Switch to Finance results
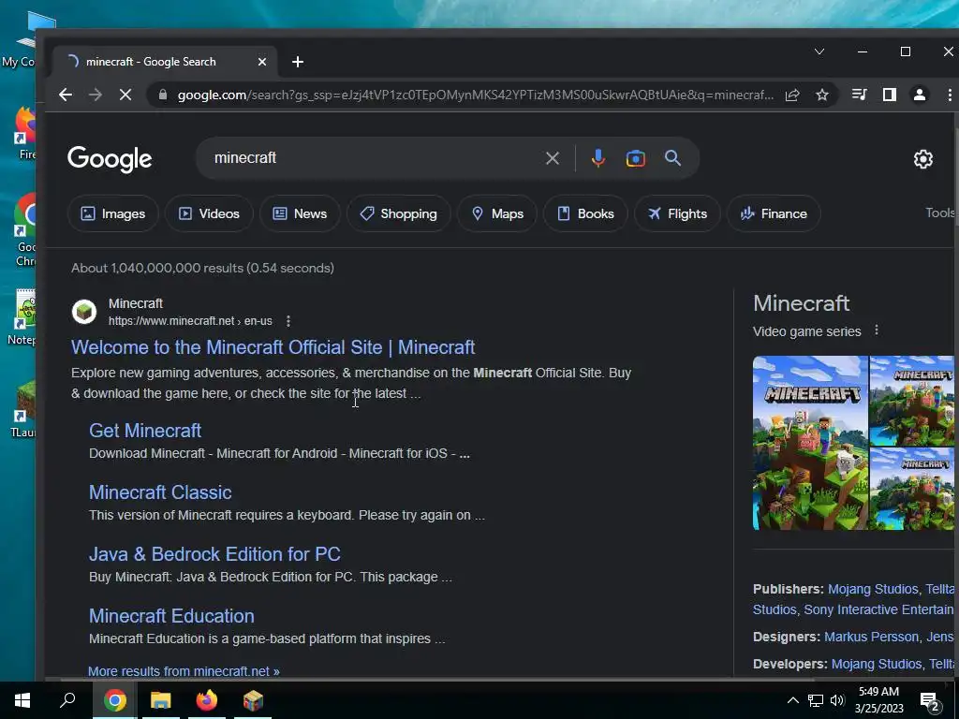 point(774,213)
